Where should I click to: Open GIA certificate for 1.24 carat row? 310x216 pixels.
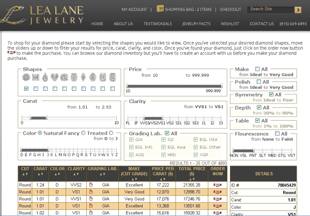pyautogui.click(x=91, y=185)
